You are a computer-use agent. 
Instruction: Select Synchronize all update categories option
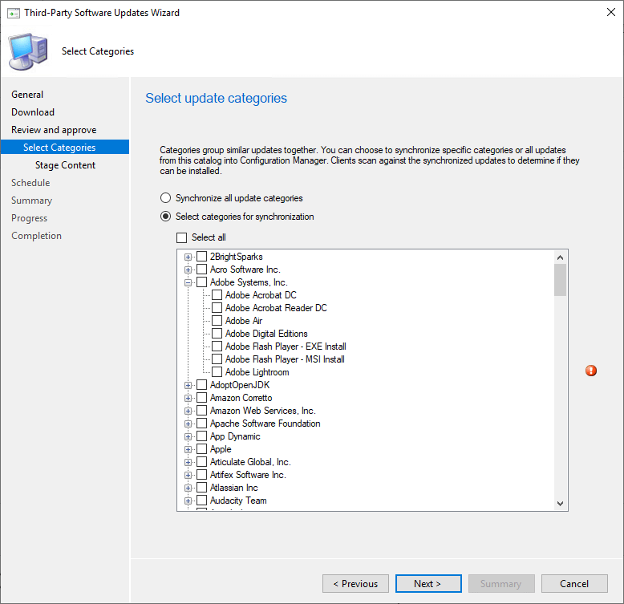(165, 198)
